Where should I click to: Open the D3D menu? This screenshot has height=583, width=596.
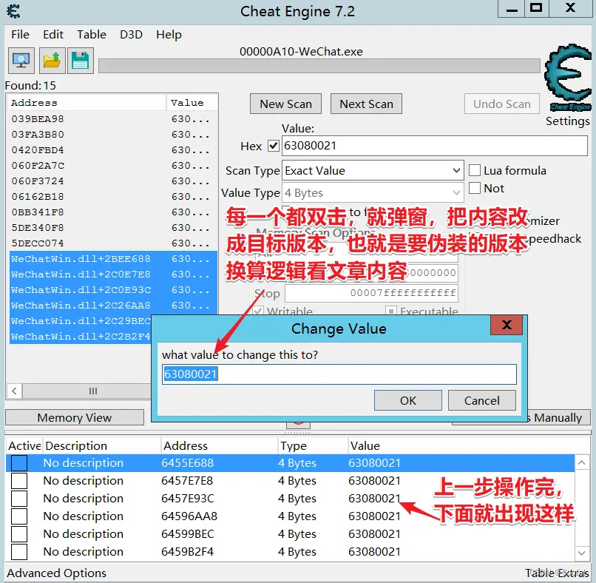[132, 35]
